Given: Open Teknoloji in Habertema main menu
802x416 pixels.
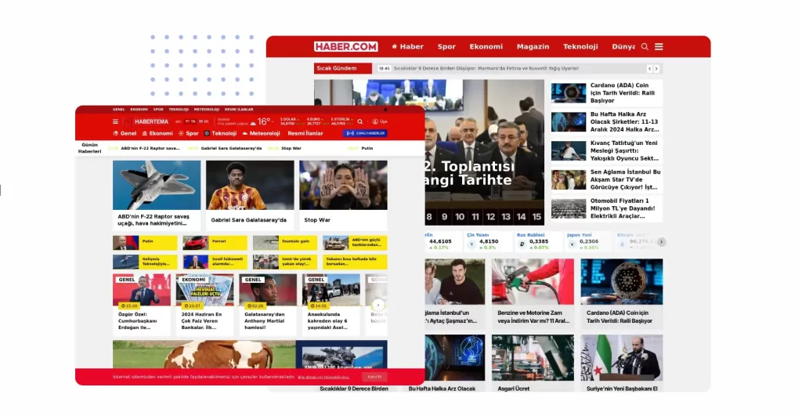Looking at the screenshot, I should tap(220, 133).
